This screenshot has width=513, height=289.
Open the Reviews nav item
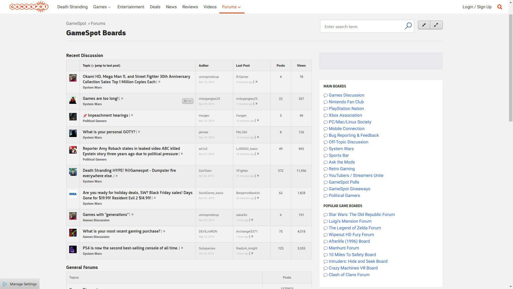click(190, 7)
